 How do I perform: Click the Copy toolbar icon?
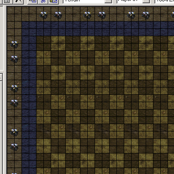[x=32, y=1]
